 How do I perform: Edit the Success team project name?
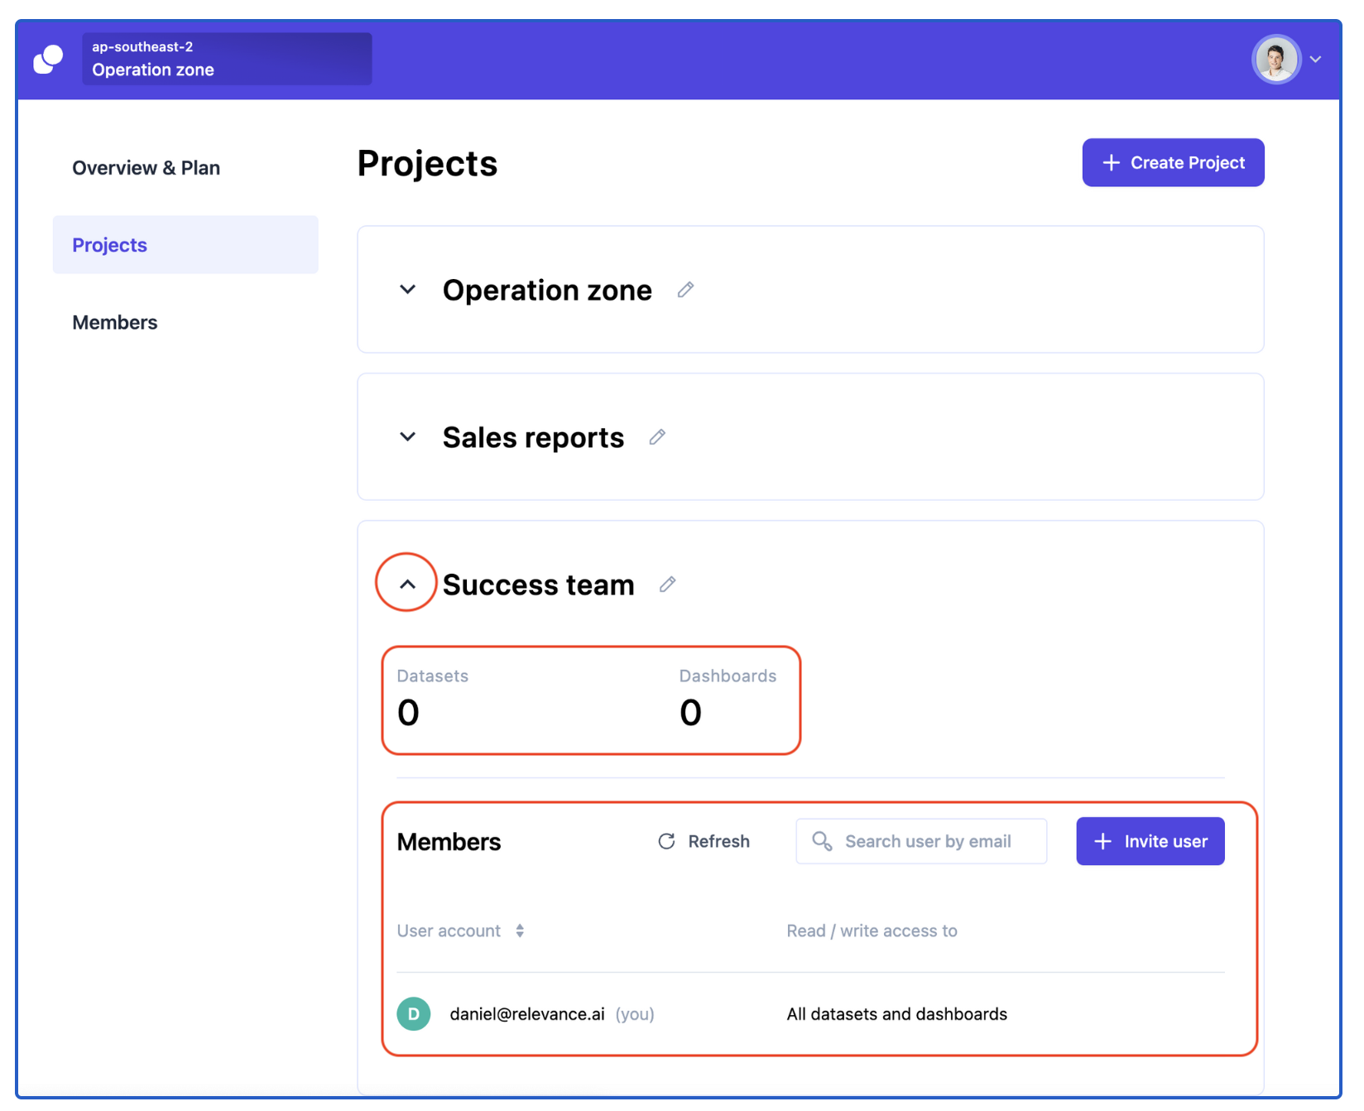pyautogui.click(x=667, y=584)
